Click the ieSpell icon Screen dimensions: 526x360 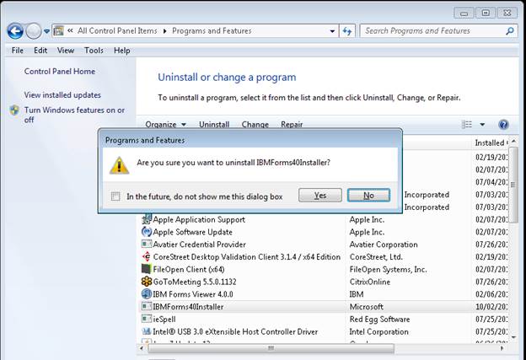[147, 319]
